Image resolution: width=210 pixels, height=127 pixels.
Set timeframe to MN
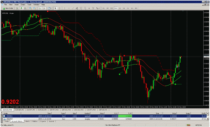point(136,8)
